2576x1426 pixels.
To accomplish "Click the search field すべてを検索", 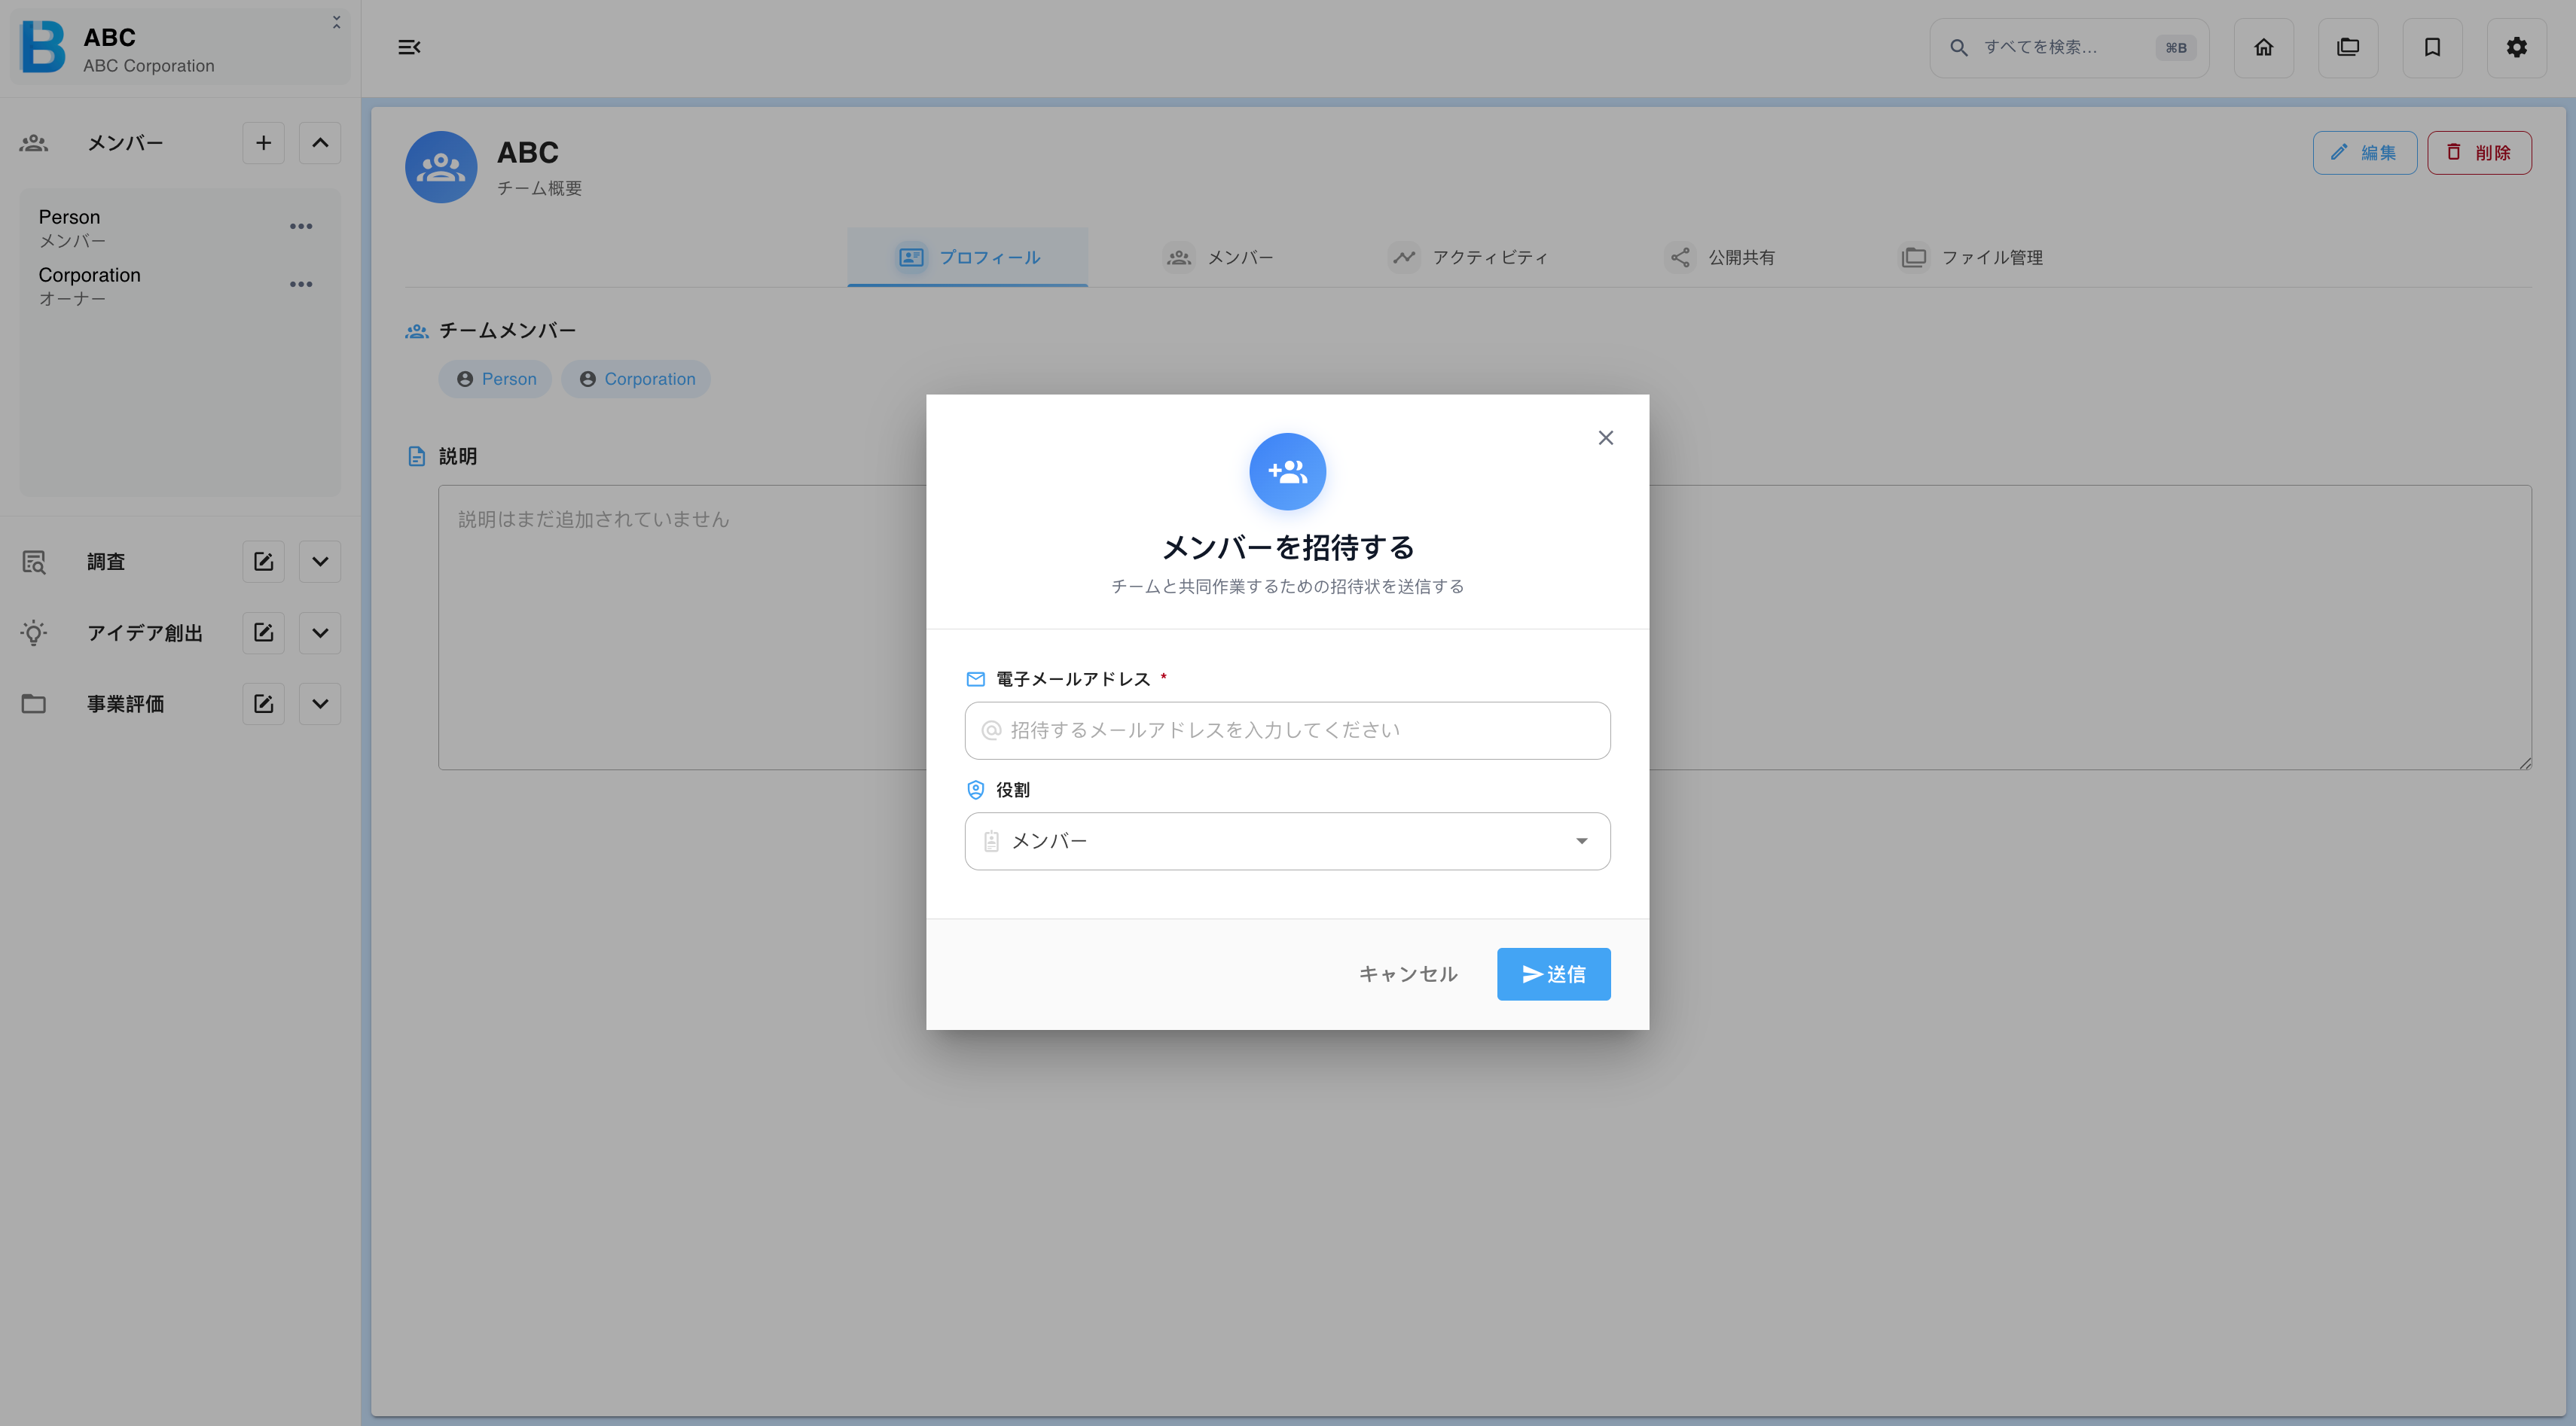I will [2068, 47].
